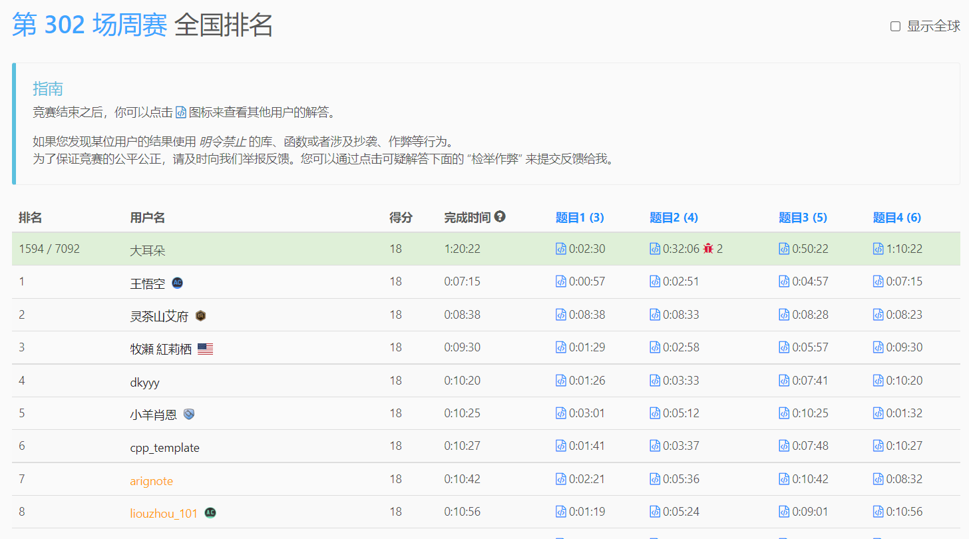The height and width of the screenshot is (539, 969).
Task: View 灵茶山艾府's 题目3 code icon
Action: click(x=784, y=315)
